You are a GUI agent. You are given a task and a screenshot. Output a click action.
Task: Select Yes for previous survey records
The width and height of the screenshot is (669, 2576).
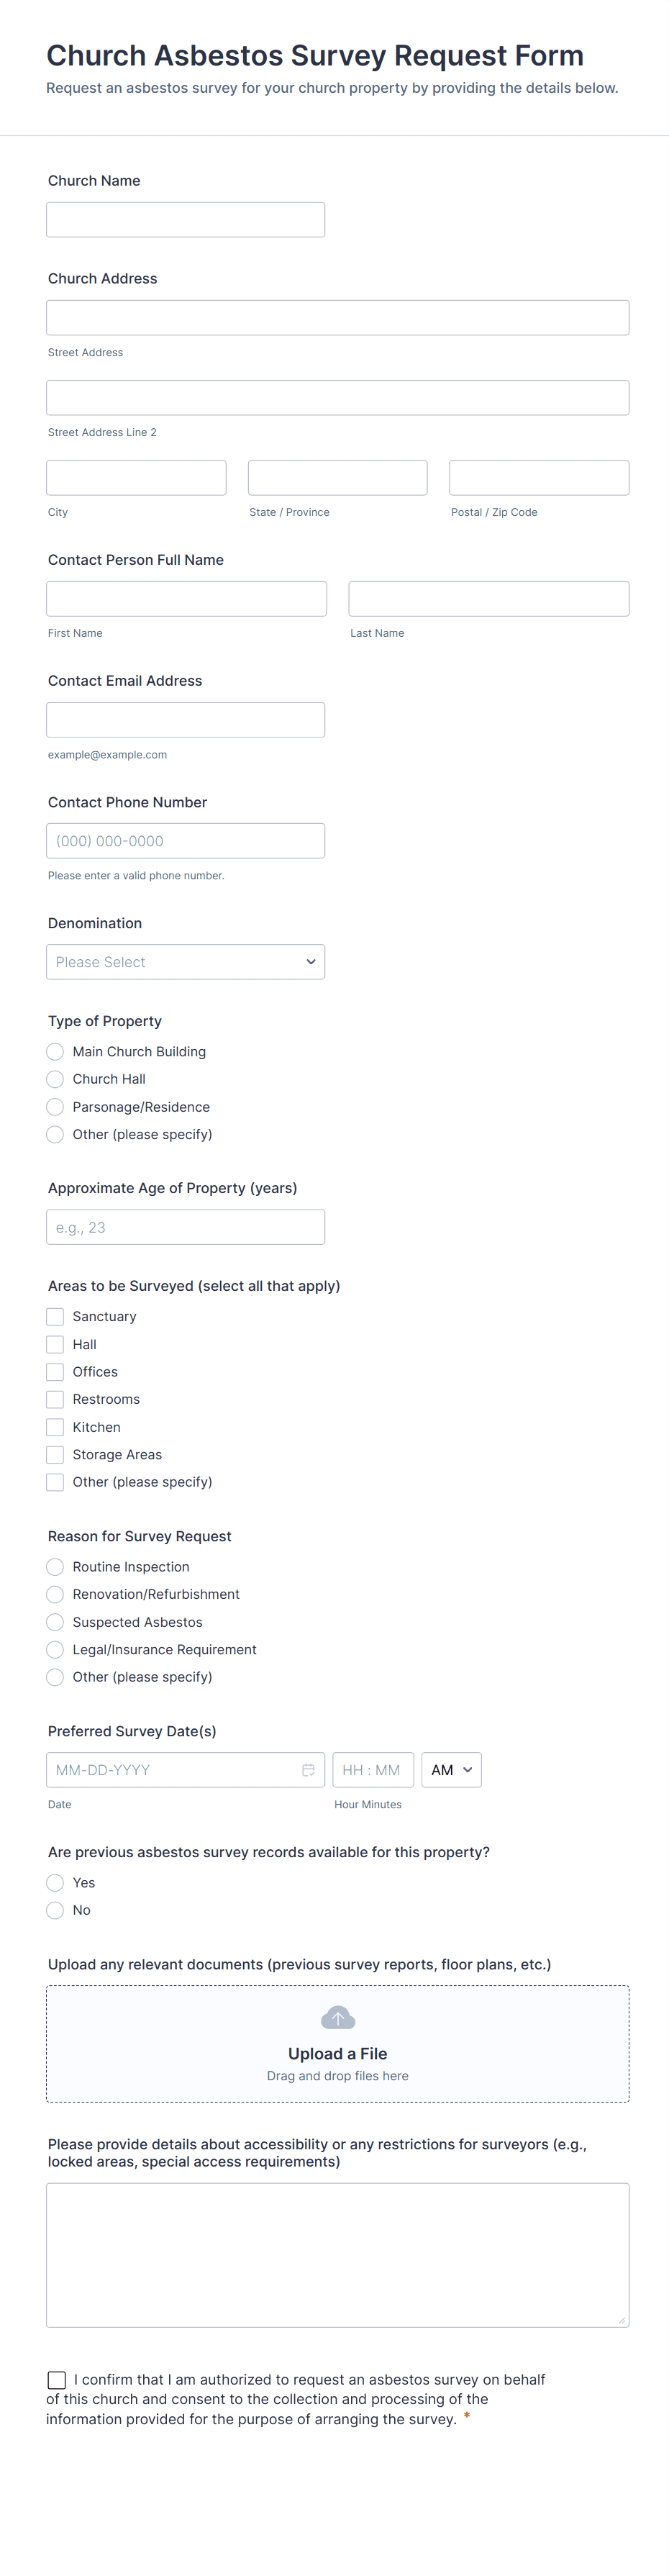click(55, 1883)
